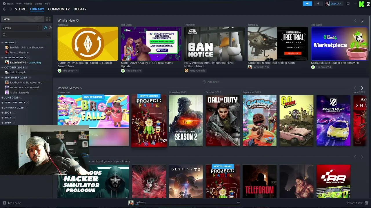Click the updating game icon in the status bar
Viewport: 371px width, 208px height.
tap(131, 203)
